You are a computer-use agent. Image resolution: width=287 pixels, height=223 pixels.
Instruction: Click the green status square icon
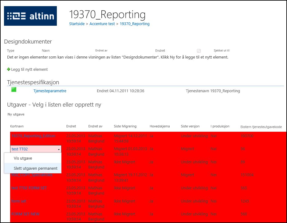14,90
